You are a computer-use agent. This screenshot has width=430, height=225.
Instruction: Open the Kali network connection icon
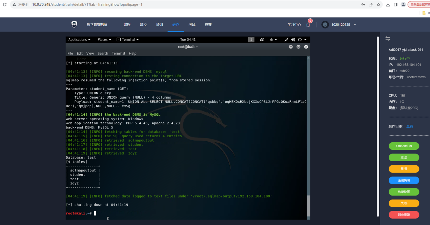point(286,40)
